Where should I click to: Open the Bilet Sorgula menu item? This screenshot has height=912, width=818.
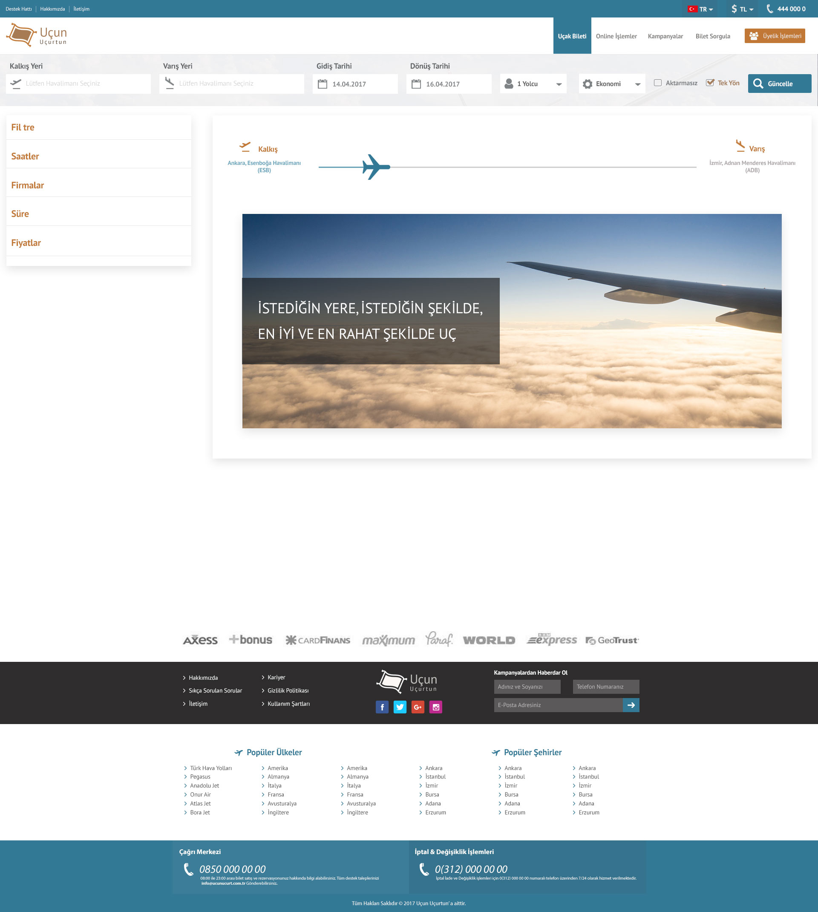coord(712,36)
